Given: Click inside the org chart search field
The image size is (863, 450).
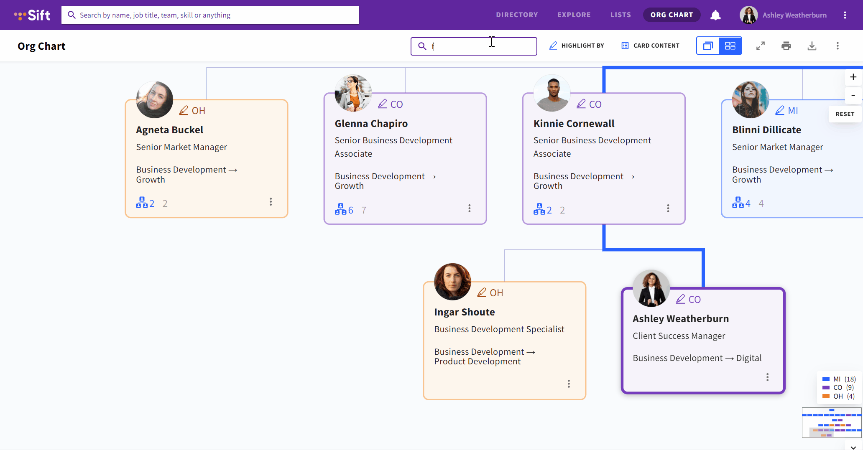Looking at the screenshot, I should pos(473,46).
